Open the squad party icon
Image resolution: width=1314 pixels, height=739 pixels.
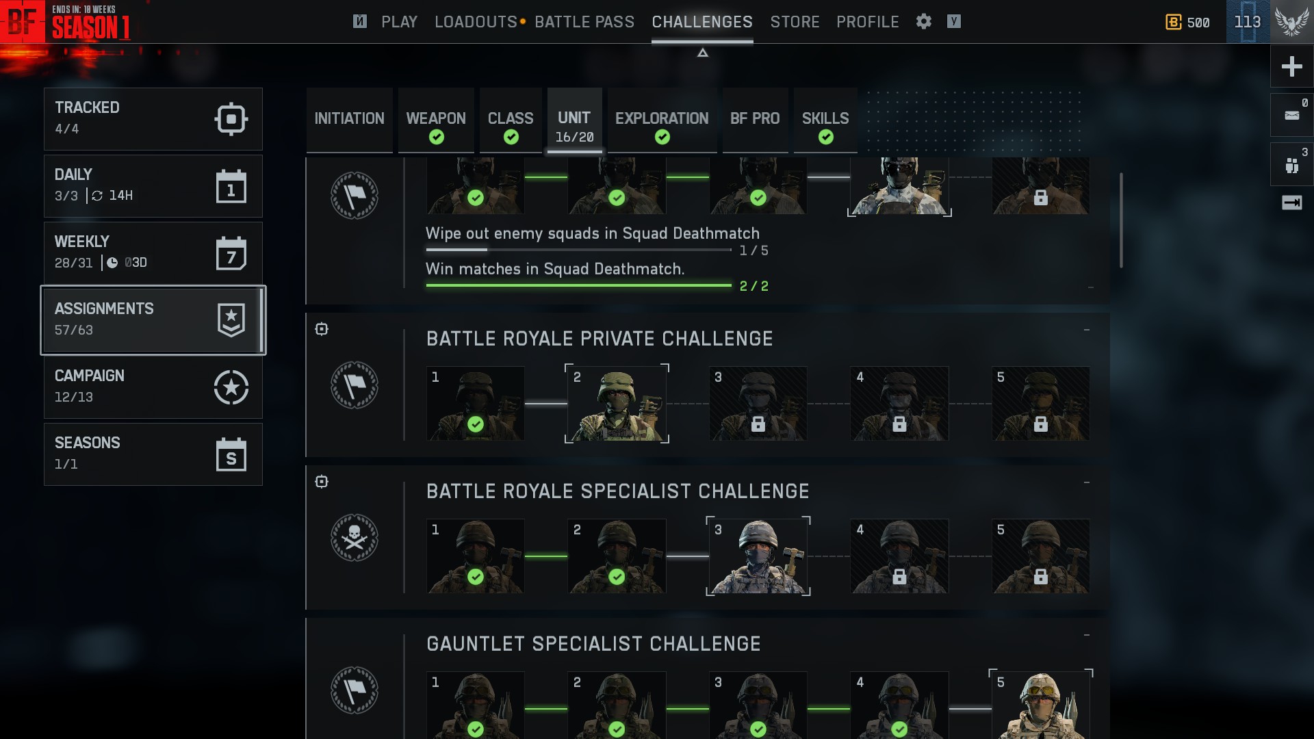point(1291,164)
